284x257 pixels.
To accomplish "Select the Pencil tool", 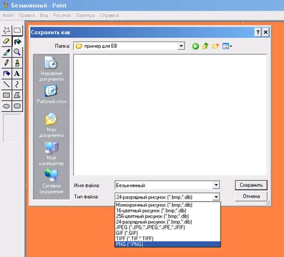I will tap(7, 63).
